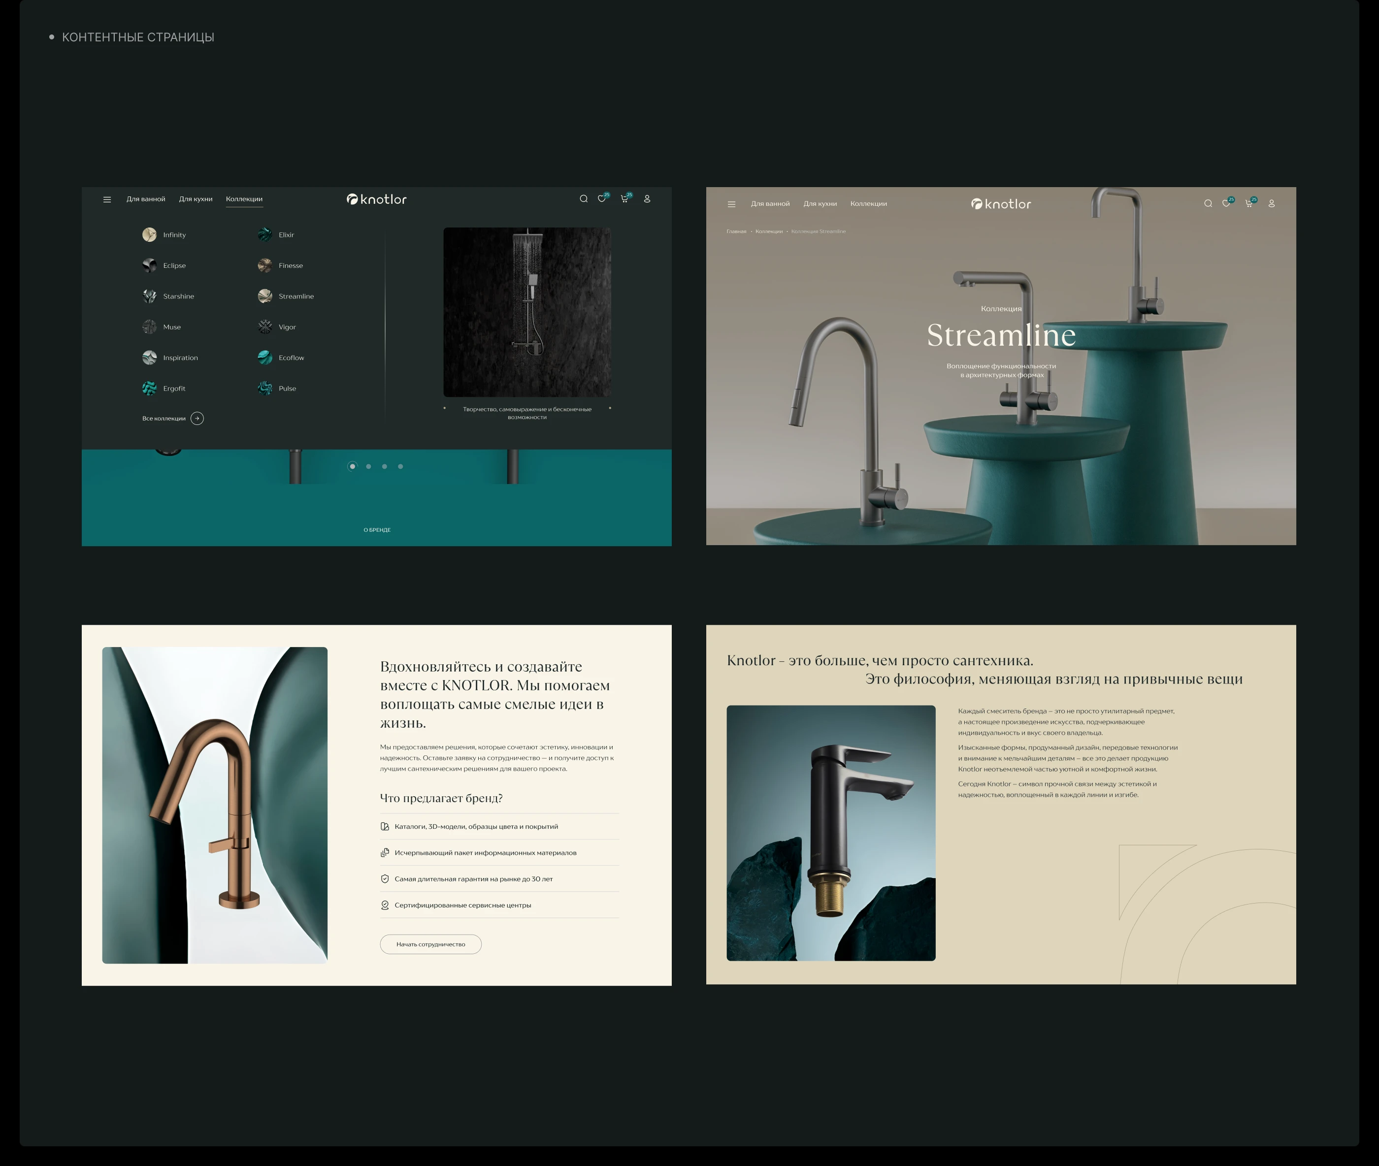Go to second carousel slide dot
Screen dimensions: 1379x1166
tap(368, 467)
